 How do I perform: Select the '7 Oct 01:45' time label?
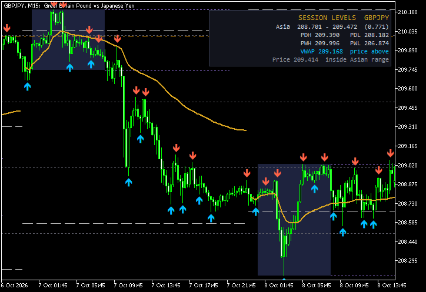[x=53, y=286]
